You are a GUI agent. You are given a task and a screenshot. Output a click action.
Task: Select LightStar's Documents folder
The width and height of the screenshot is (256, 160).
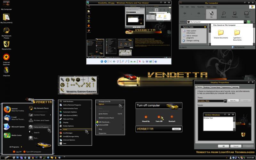pos(237,35)
